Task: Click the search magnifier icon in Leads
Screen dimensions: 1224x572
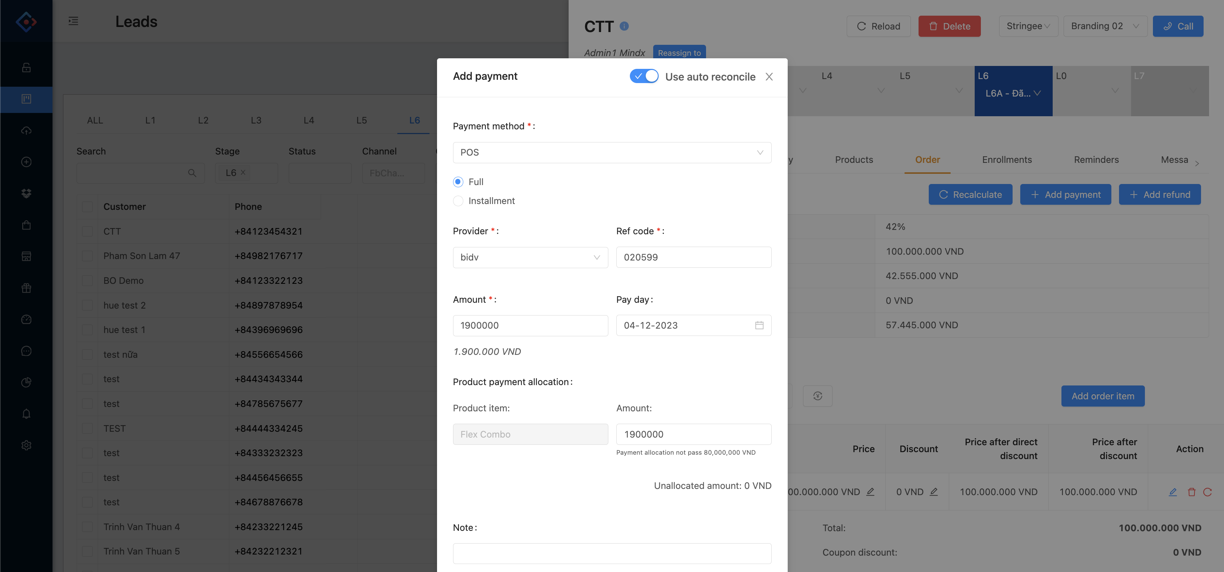Action: coord(192,173)
